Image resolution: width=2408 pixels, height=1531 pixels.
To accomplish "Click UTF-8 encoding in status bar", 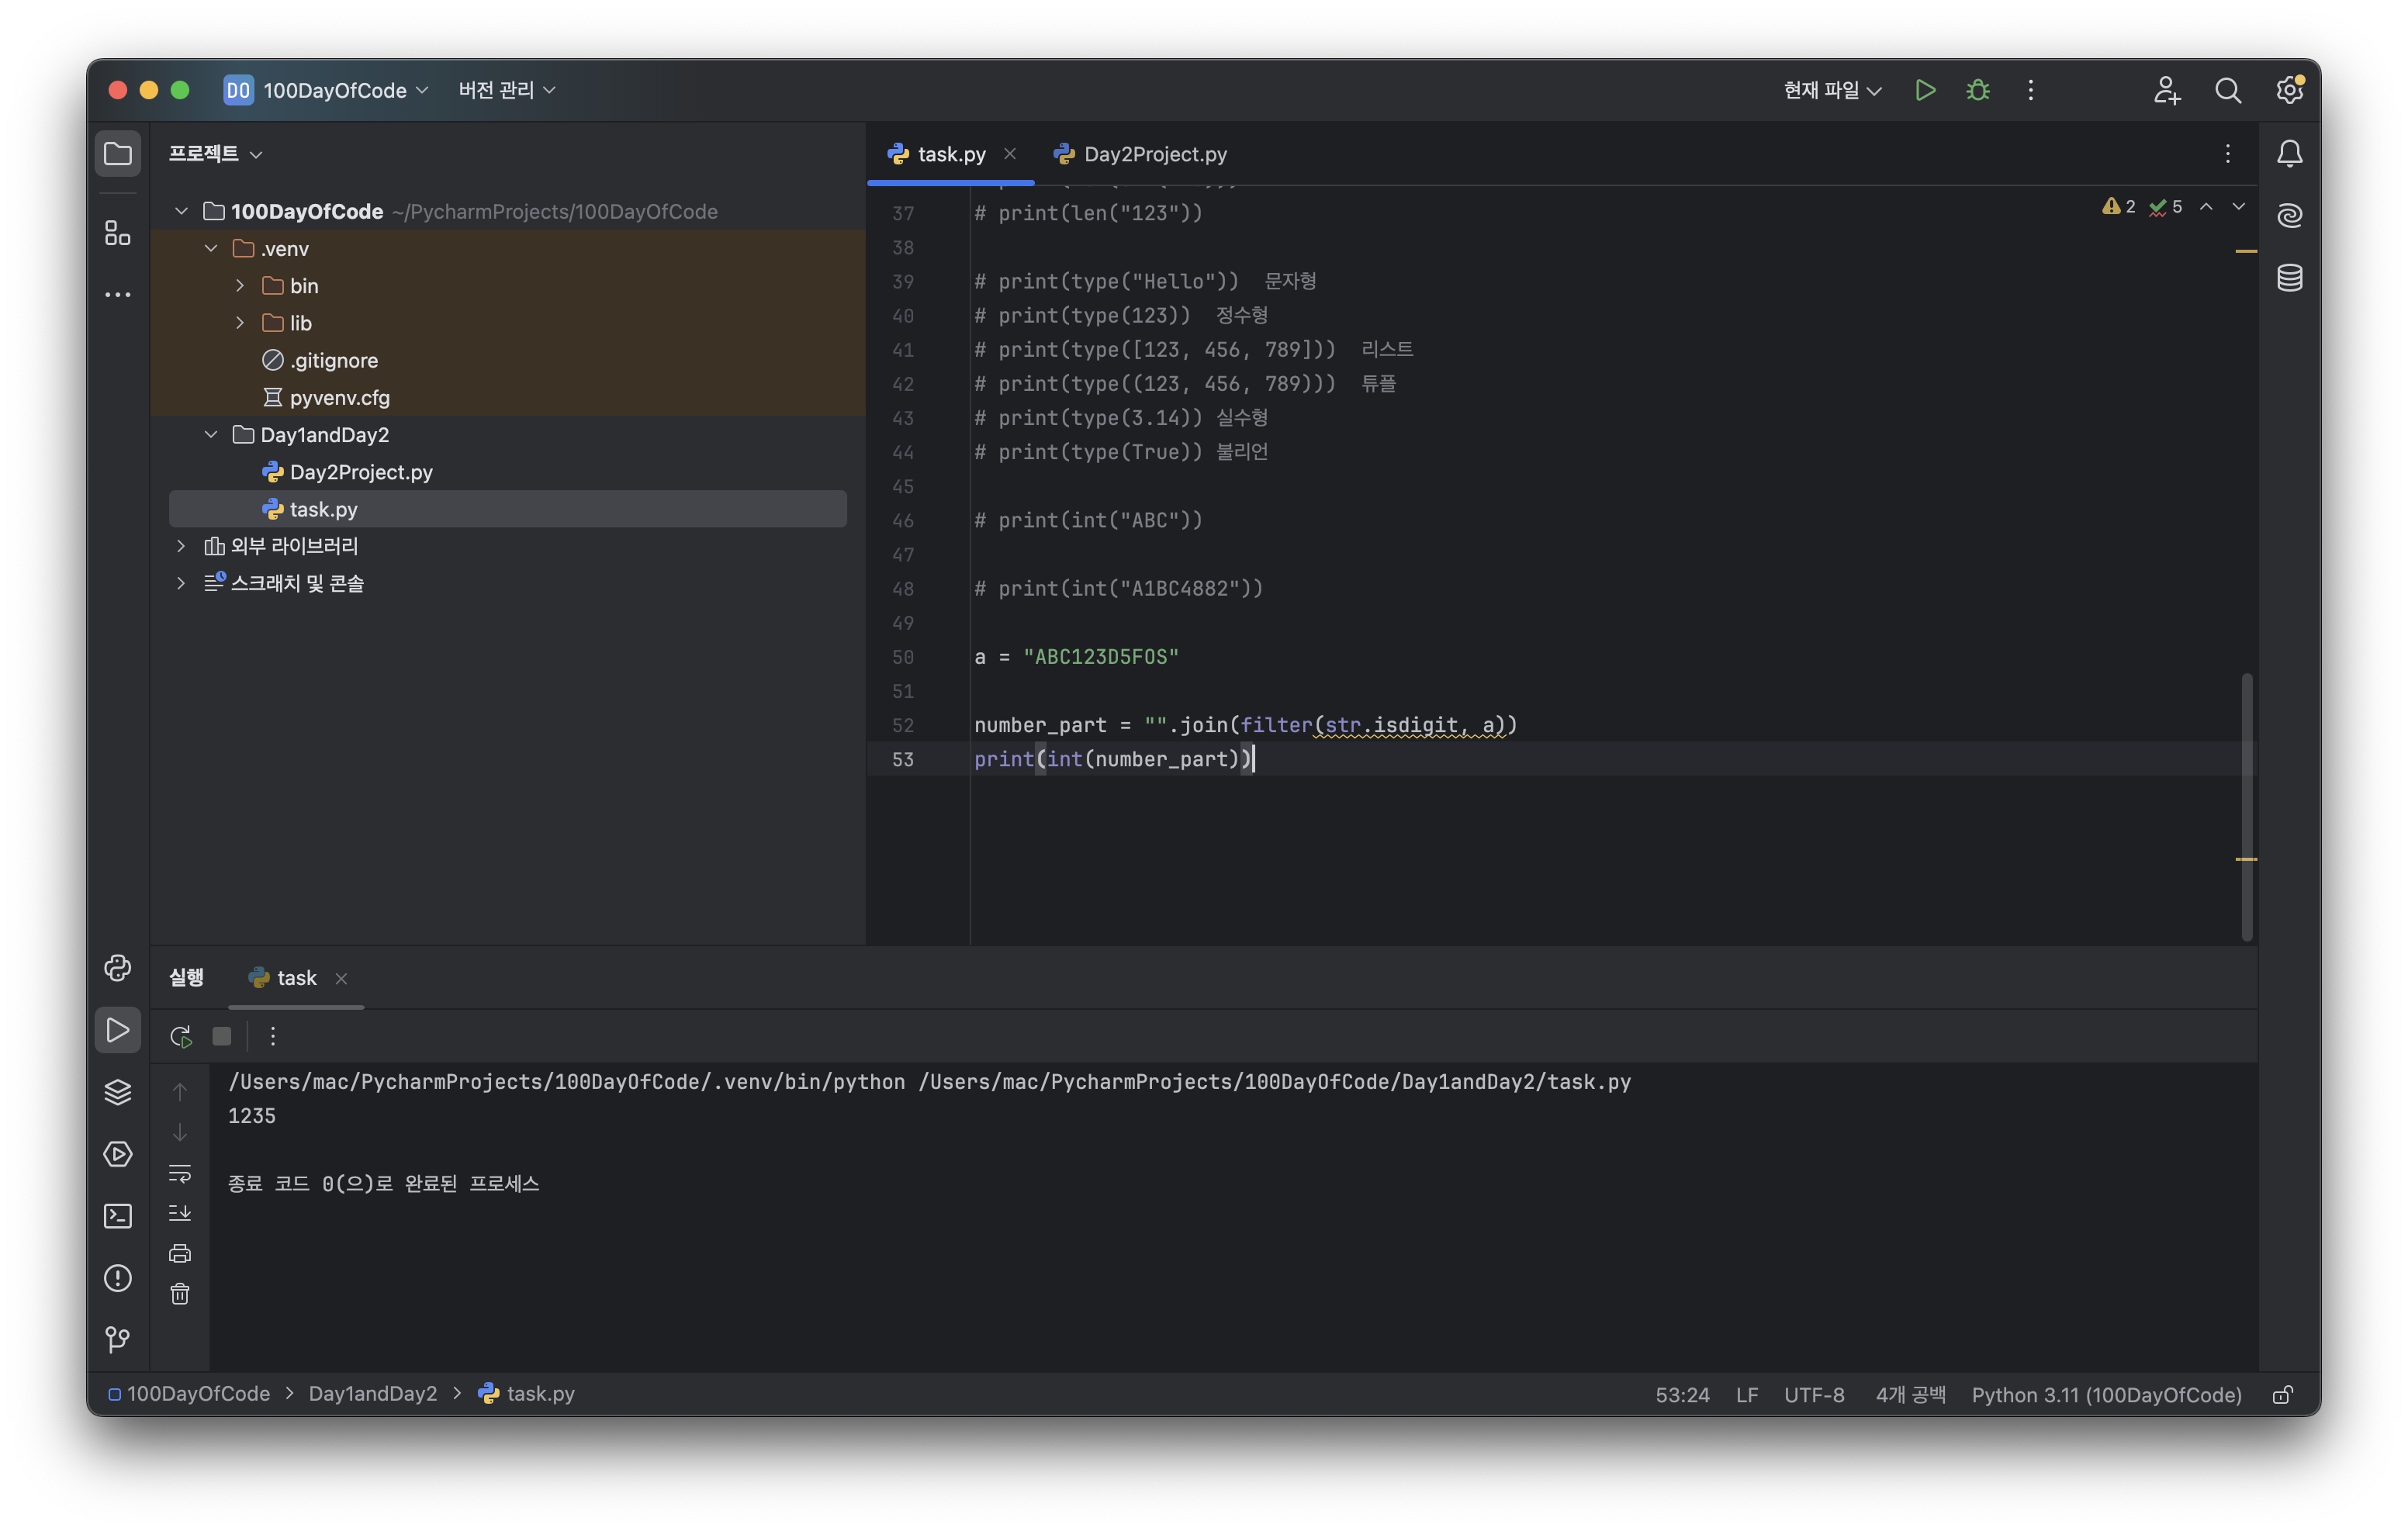I will coord(1814,1395).
